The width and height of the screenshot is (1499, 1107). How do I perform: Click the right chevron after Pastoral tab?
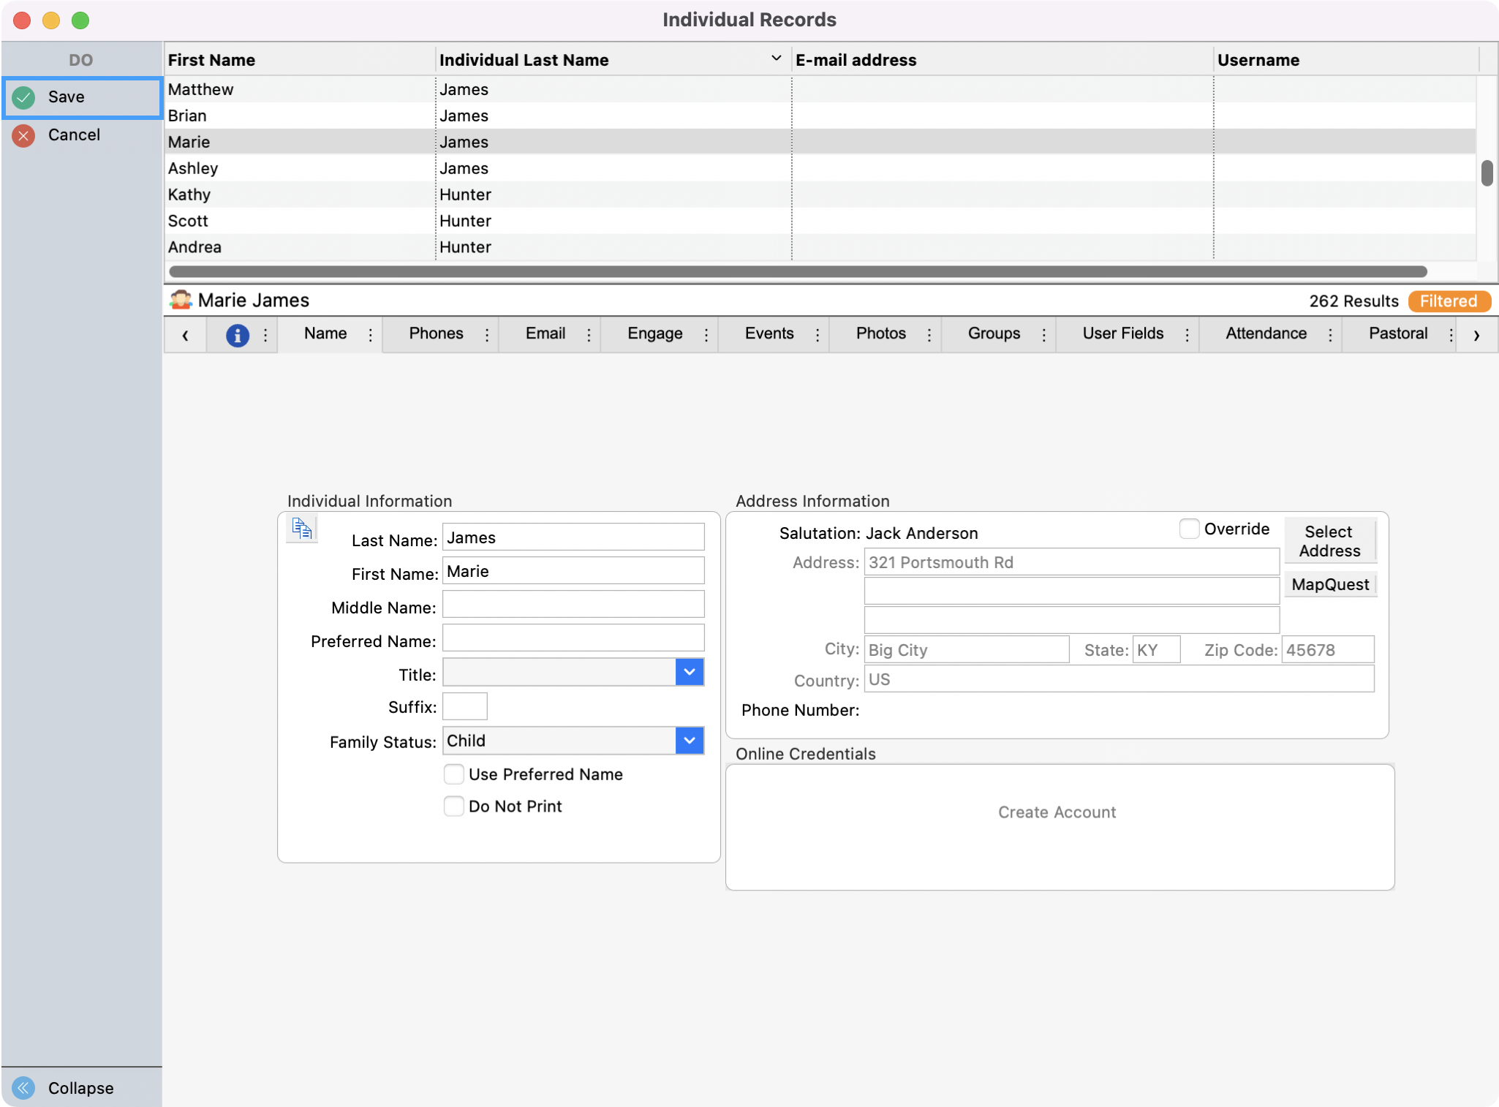pyautogui.click(x=1478, y=334)
